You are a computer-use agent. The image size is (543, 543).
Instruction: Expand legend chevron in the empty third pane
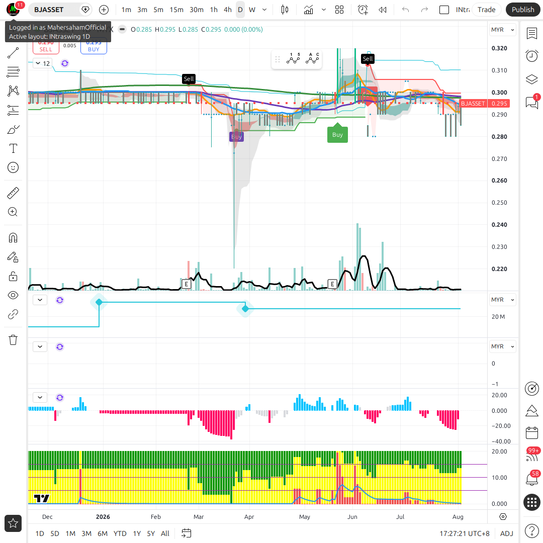click(40, 346)
